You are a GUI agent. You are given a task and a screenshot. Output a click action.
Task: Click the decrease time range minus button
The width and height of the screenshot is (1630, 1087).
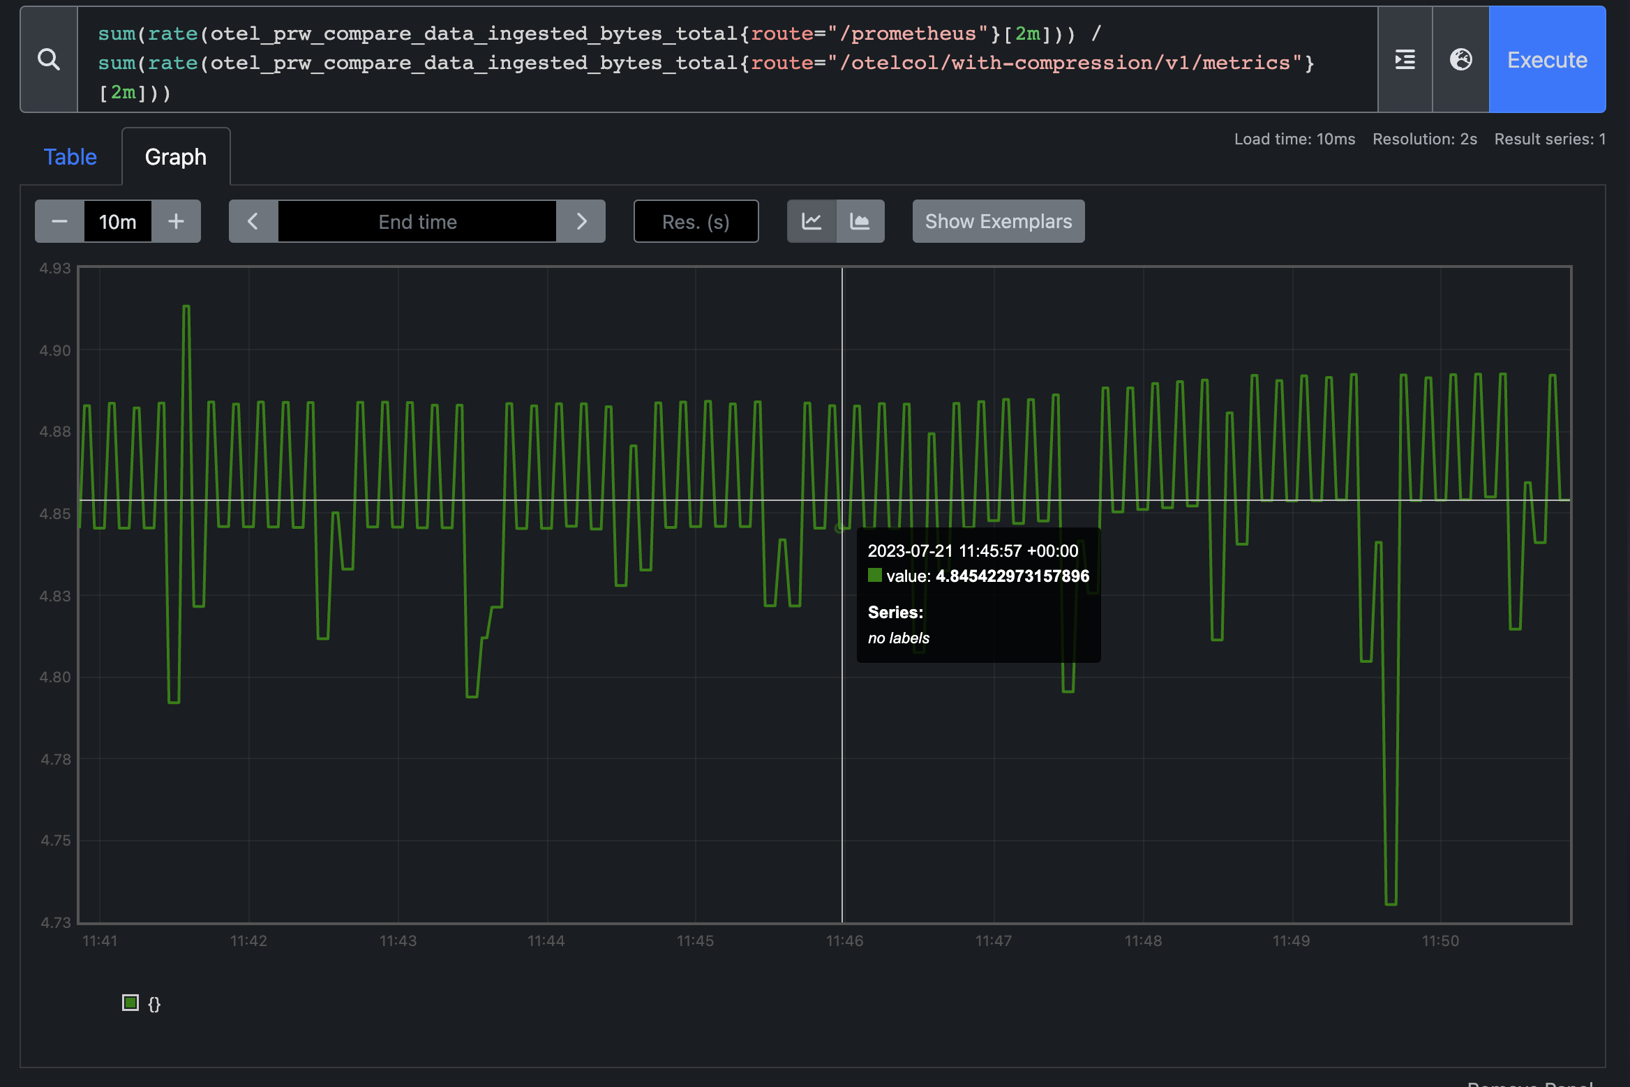(59, 220)
